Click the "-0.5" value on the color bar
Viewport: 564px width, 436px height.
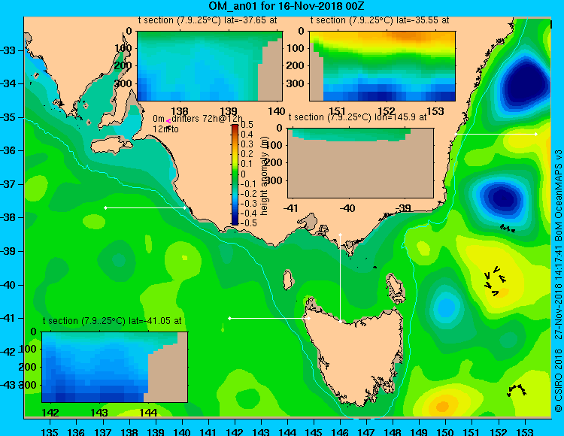tap(249, 223)
